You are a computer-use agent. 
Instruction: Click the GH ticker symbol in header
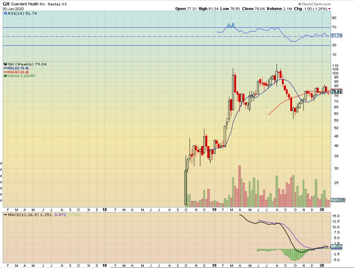[x=6, y=4]
